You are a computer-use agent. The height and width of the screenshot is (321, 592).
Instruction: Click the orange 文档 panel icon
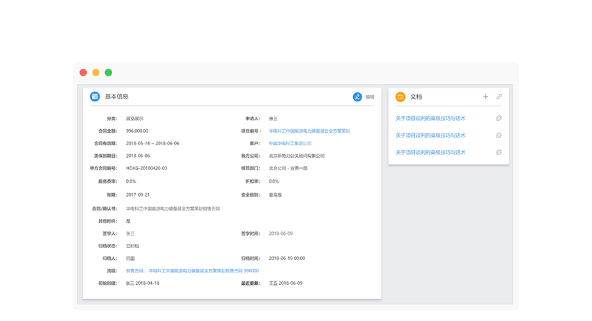(400, 97)
